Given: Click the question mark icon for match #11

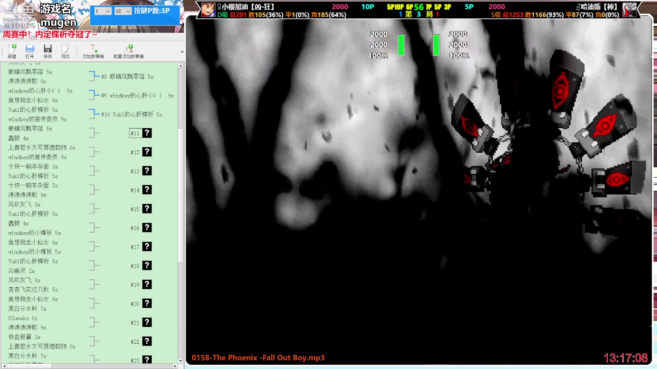Looking at the screenshot, I should coord(147,133).
